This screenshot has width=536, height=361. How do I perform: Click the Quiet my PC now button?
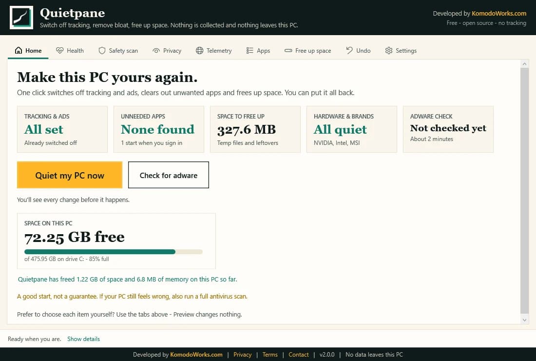[x=70, y=175]
